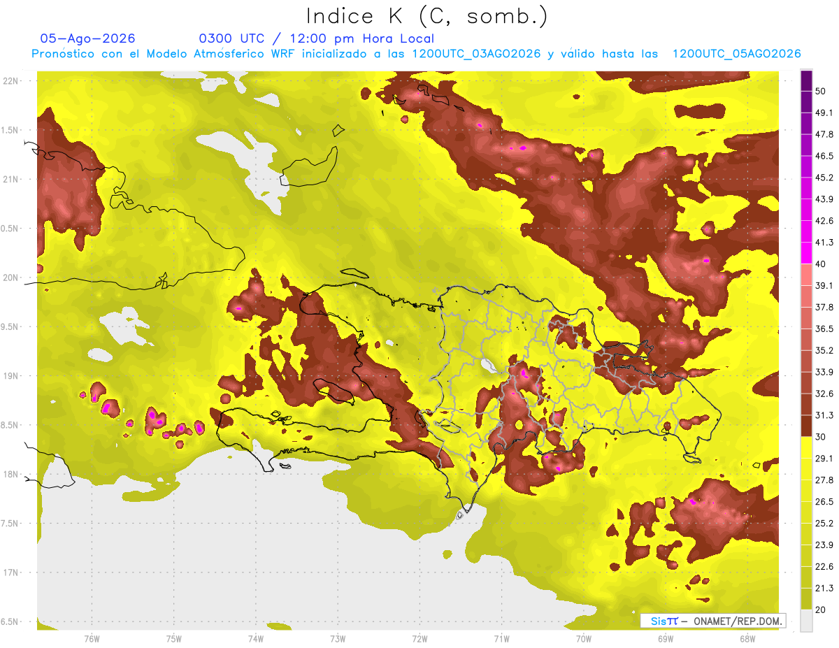Pick the bright yellow swatch between 29.1 and 30

[x=806, y=447]
